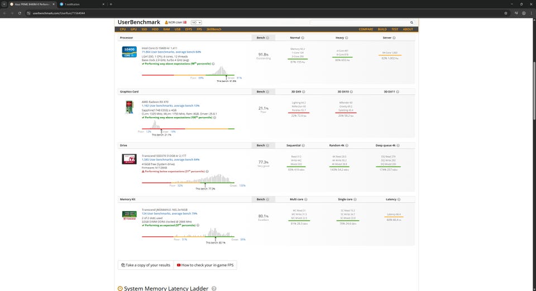The width and height of the screenshot is (536, 291).
Task: Expand the browser tab search chevron
Action: click(x=4, y=4)
